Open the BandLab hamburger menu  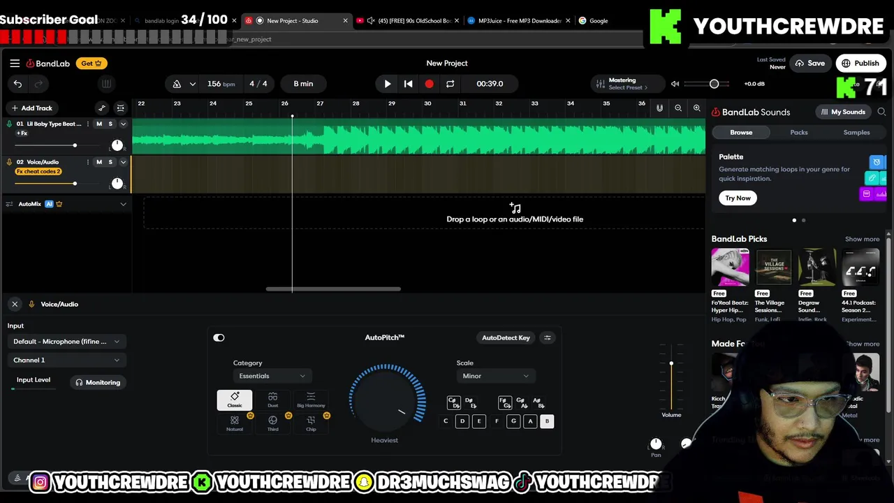pyautogui.click(x=15, y=63)
